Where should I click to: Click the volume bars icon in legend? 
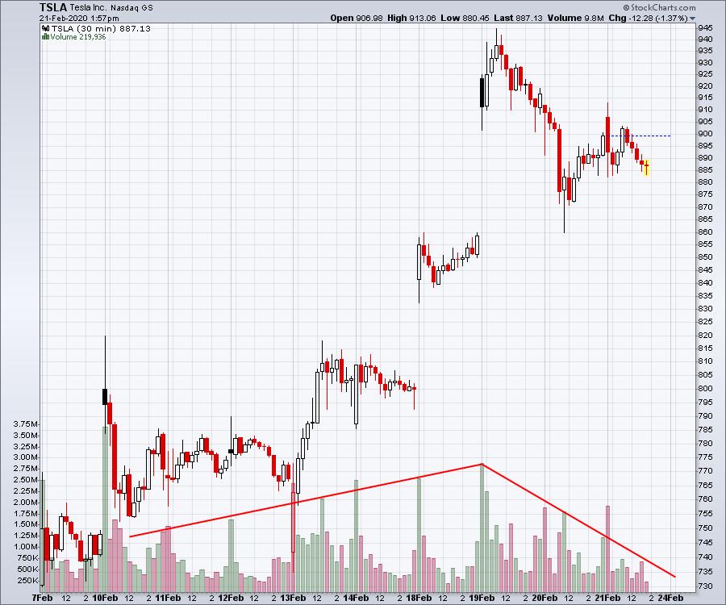pyautogui.click(x=44, y=35)
